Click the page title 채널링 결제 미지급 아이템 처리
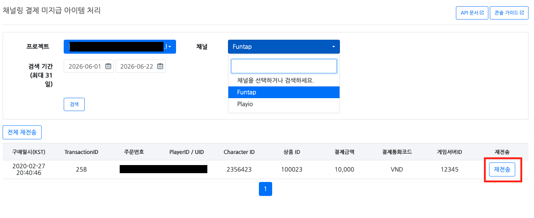534x218 pixels. [52, 10]
